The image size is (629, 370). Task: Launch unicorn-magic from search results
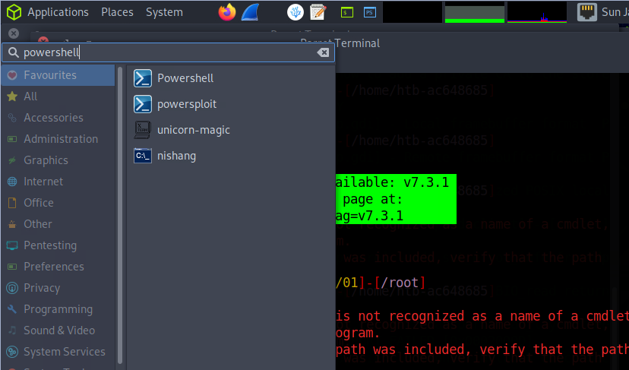[x=231, y=130]
